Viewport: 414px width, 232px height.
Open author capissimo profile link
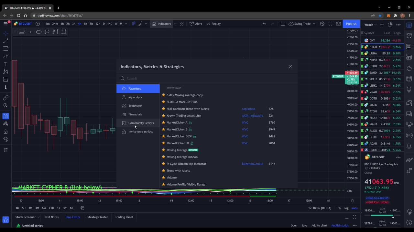248,109
